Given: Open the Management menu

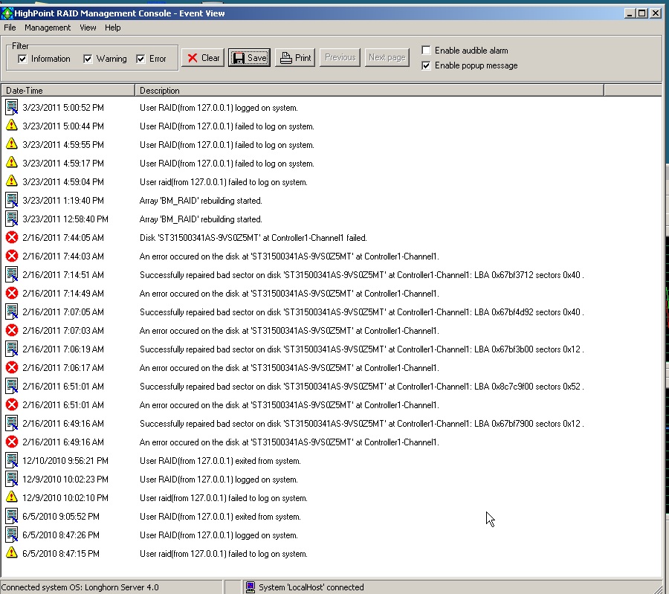Looking at the screenshot, I should (x=48, y=28).
